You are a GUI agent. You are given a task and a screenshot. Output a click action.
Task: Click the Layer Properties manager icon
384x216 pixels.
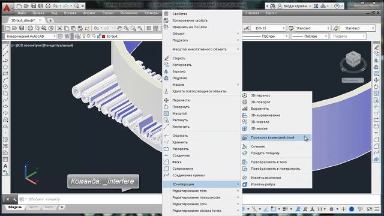pyautogui.click(x=77, y=36)
